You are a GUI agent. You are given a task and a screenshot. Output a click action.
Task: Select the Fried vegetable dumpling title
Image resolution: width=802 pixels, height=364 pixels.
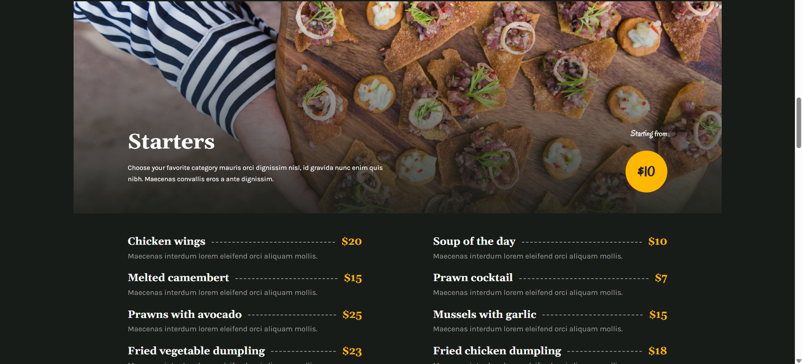(196, 351)
